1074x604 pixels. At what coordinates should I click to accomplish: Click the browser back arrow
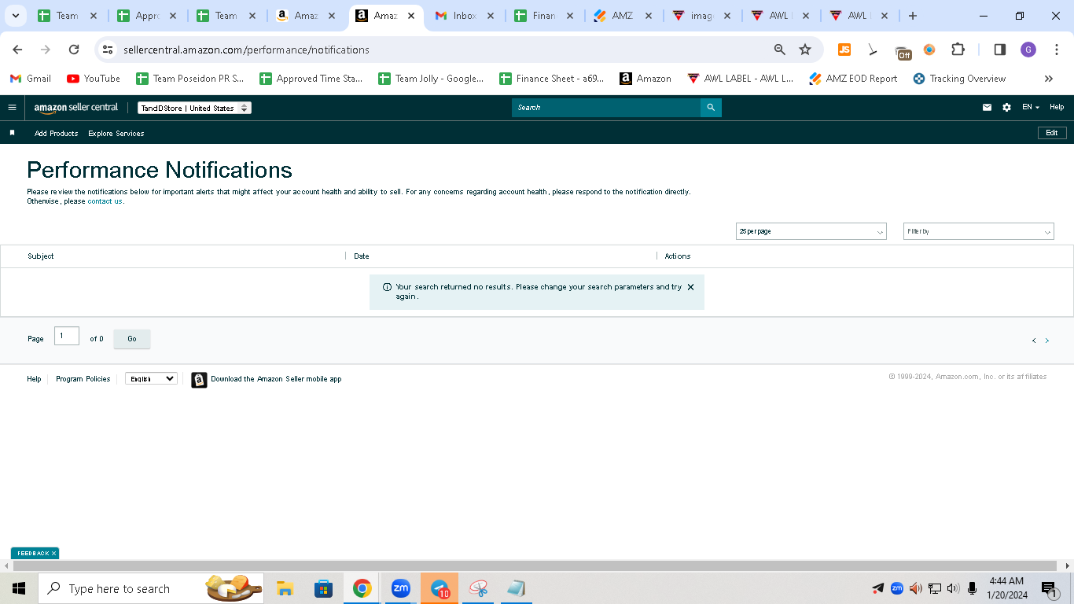pyautogui.click(x=17, y=50)
